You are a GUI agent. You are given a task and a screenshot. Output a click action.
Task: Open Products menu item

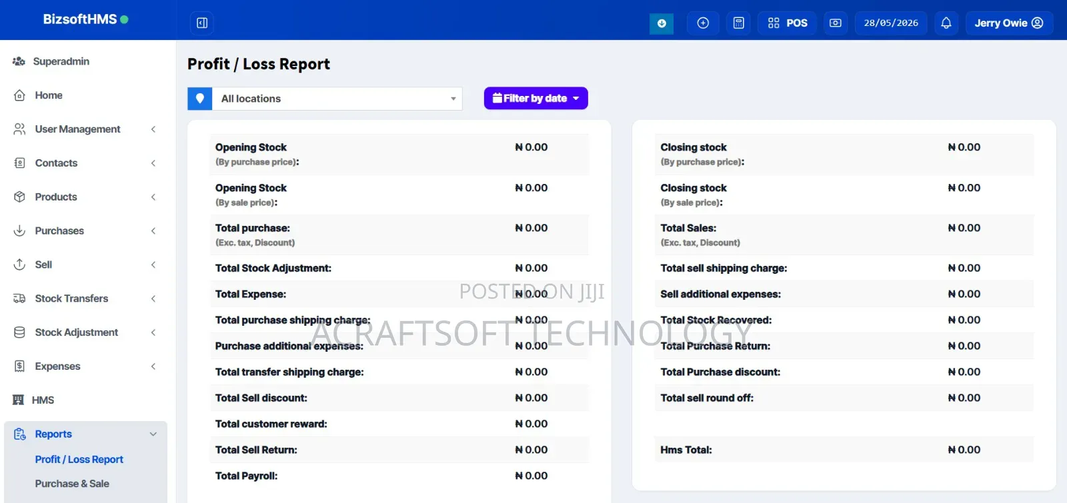click(x=56, y=197)
